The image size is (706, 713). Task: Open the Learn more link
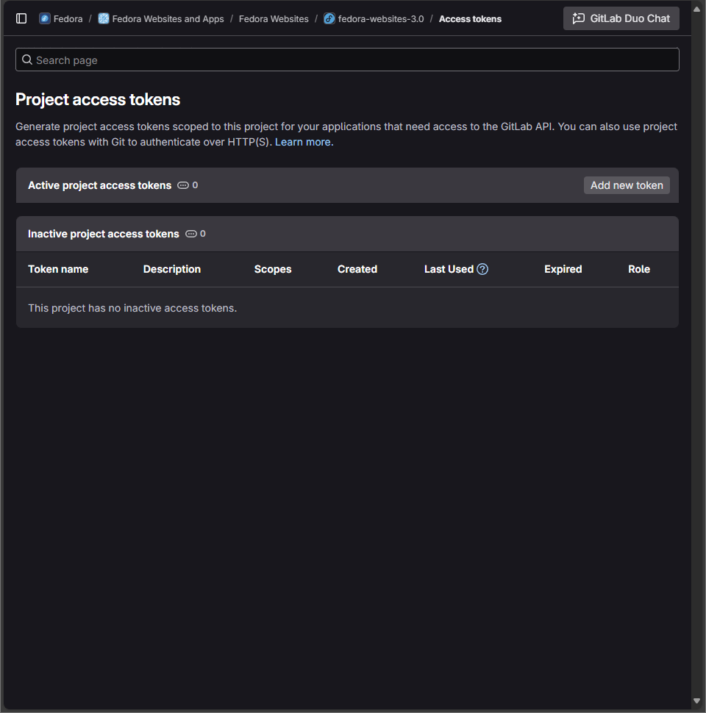[302, 141]
